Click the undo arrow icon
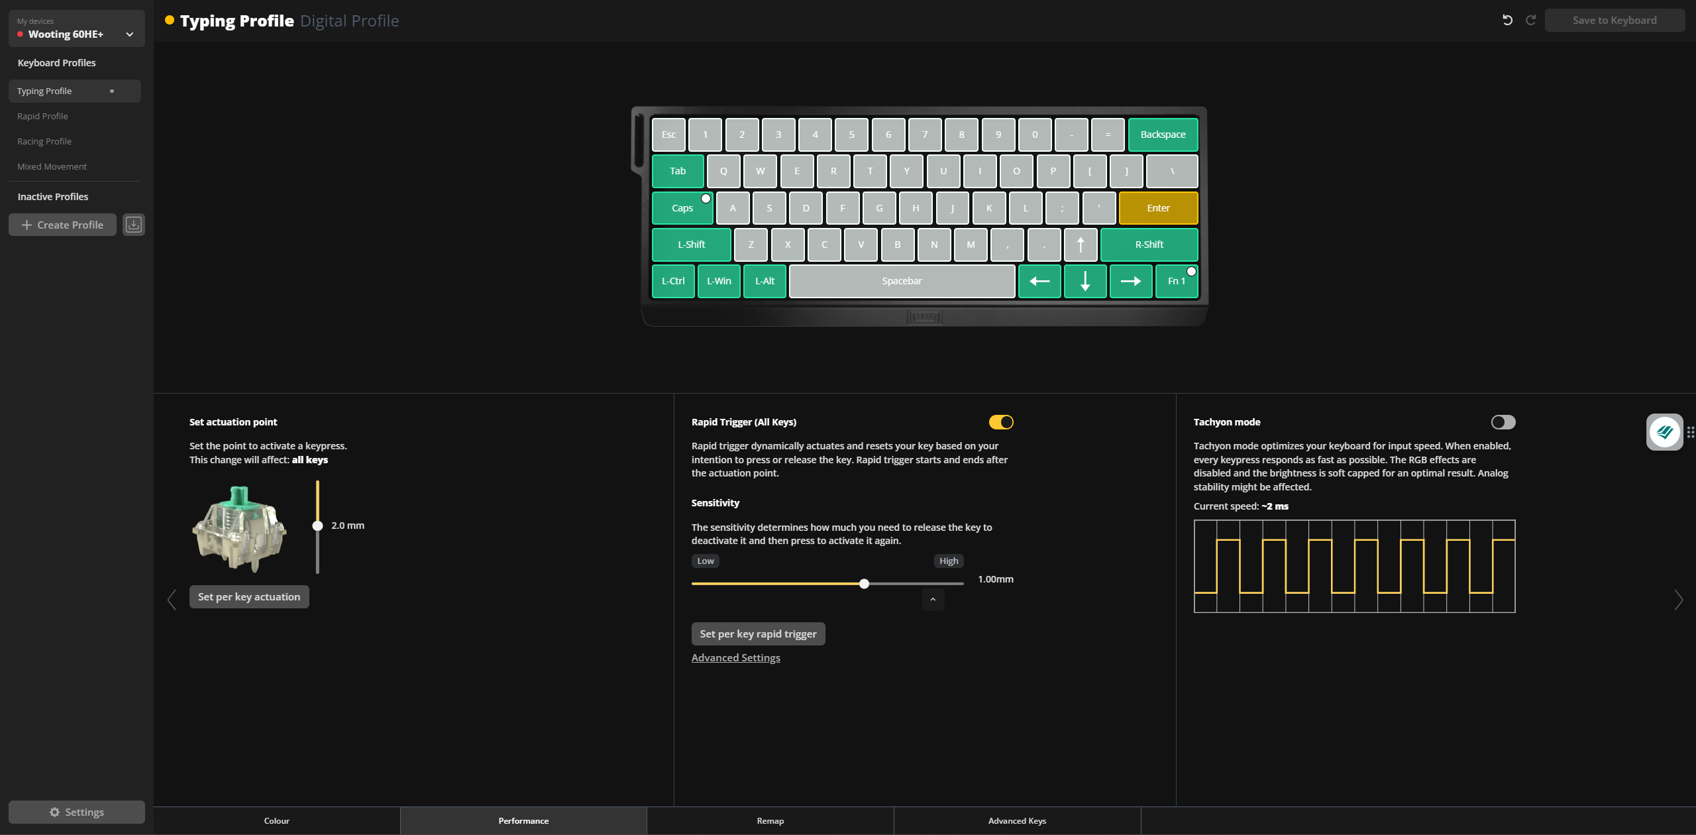 coord(1507,20)
